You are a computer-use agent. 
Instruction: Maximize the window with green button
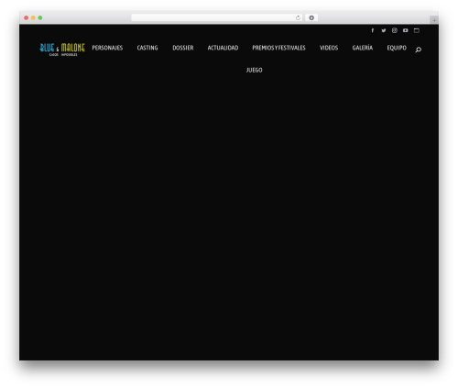[40, 17]
